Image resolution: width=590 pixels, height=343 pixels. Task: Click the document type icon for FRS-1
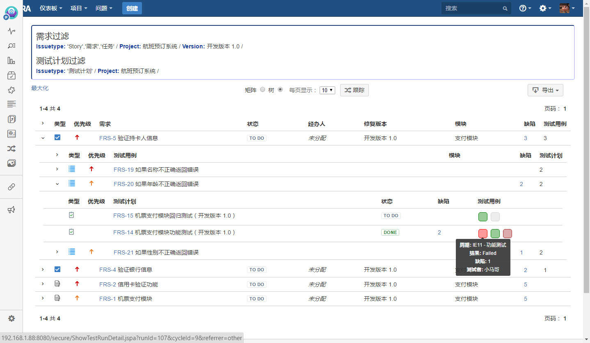pyautogui.click(x=57, y=298)
